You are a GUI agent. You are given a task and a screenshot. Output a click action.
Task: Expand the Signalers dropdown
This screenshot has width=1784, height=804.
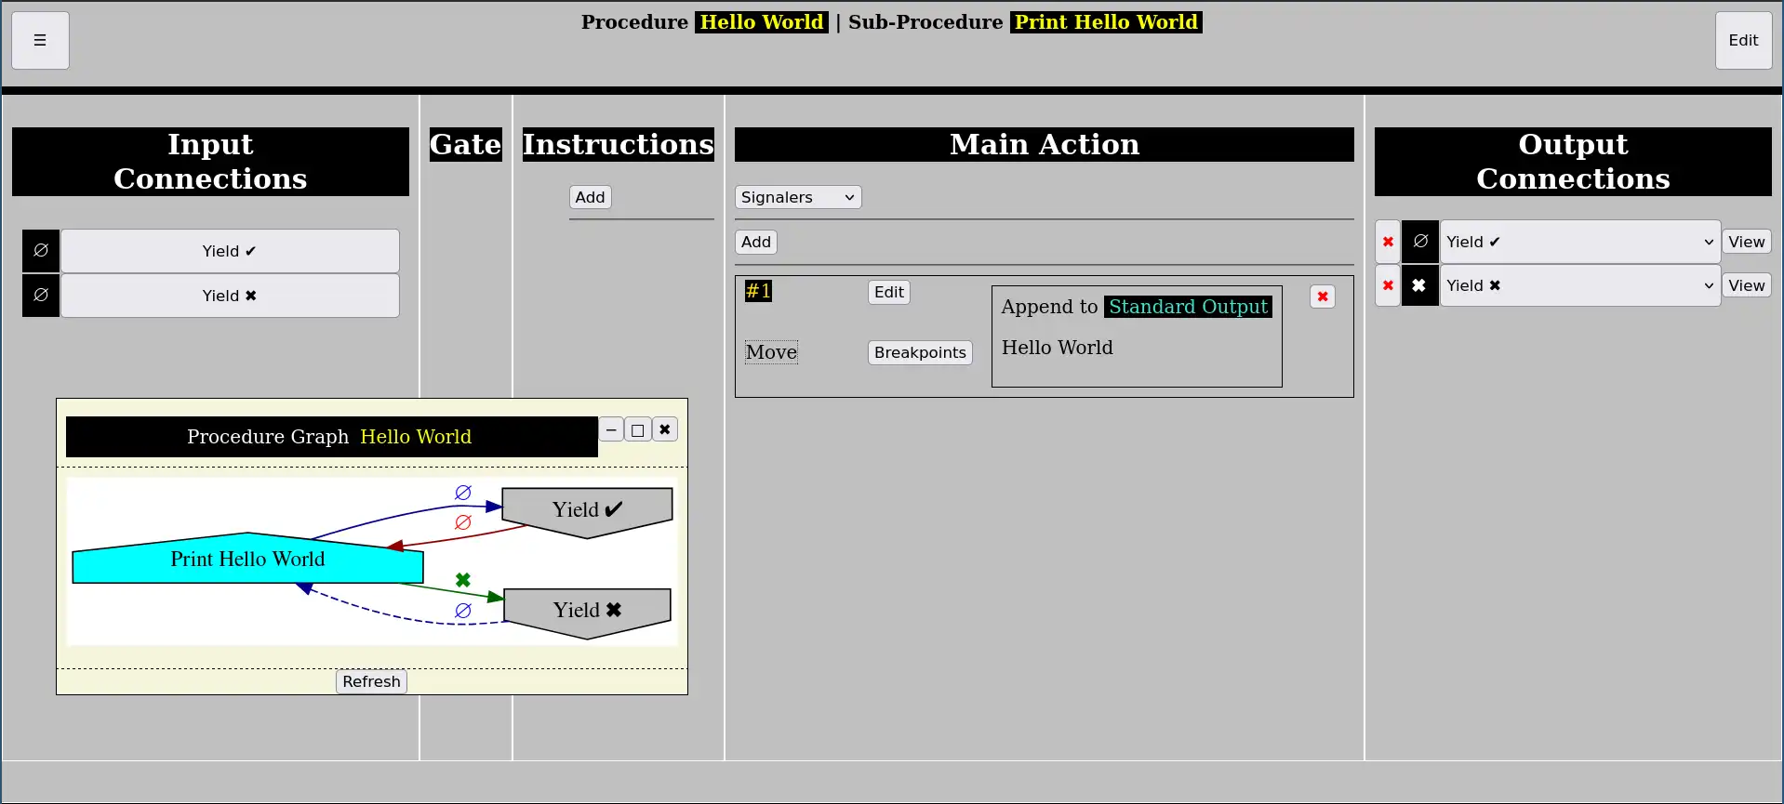(x=797, y=197)
